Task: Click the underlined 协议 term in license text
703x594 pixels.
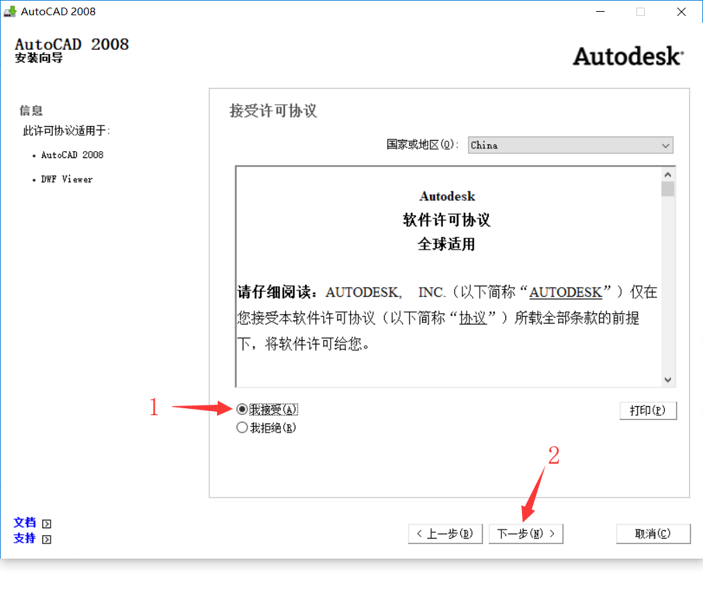Action: click(x=473, y=318)
